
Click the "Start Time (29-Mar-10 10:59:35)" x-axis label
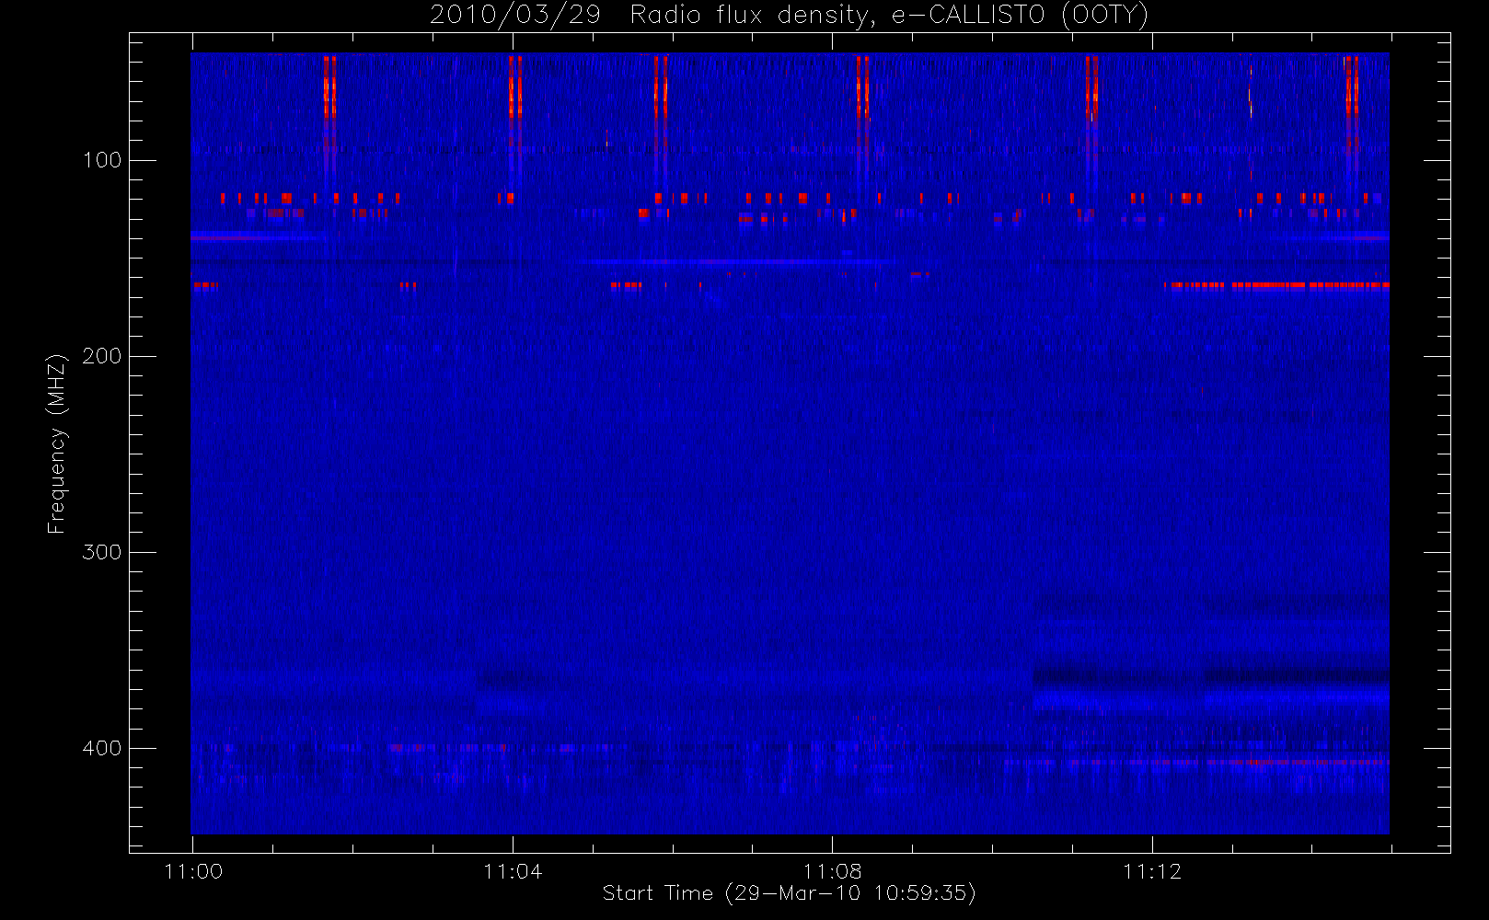point(789,893)
